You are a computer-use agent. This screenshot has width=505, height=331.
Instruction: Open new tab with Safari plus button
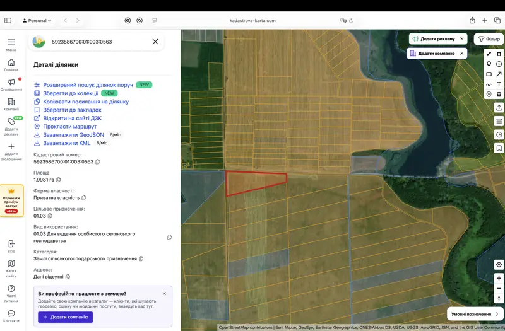click(484, 20)
